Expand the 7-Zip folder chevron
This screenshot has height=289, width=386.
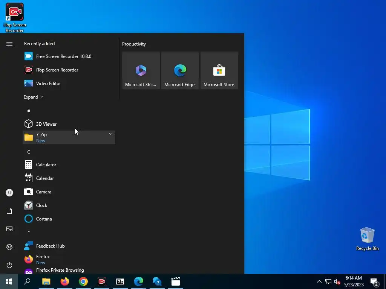click(111, 134)
